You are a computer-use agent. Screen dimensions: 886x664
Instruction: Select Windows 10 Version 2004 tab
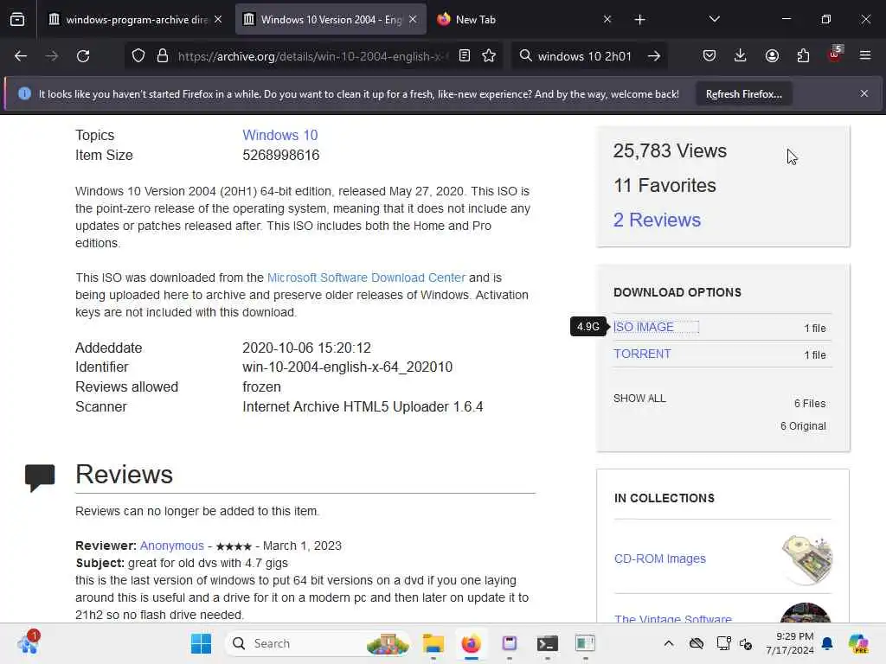coord(331,20)
